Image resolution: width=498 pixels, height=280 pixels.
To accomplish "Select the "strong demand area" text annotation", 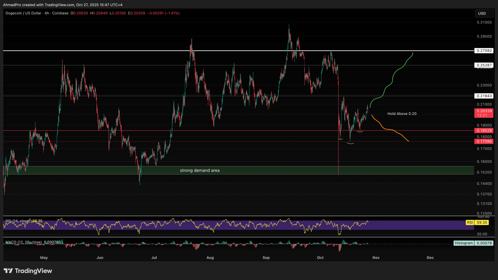I will click(x=200, y=170).
